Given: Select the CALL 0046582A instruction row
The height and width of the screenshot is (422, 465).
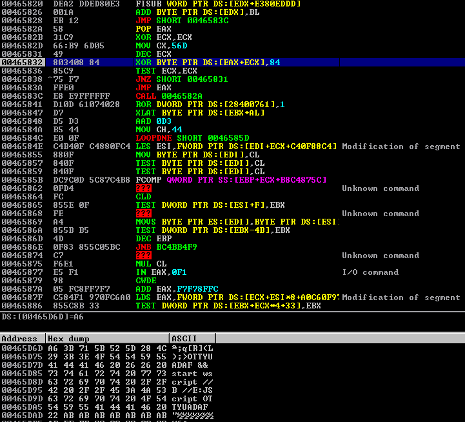Looking at the screenshot, I should (x=172, y=96).
